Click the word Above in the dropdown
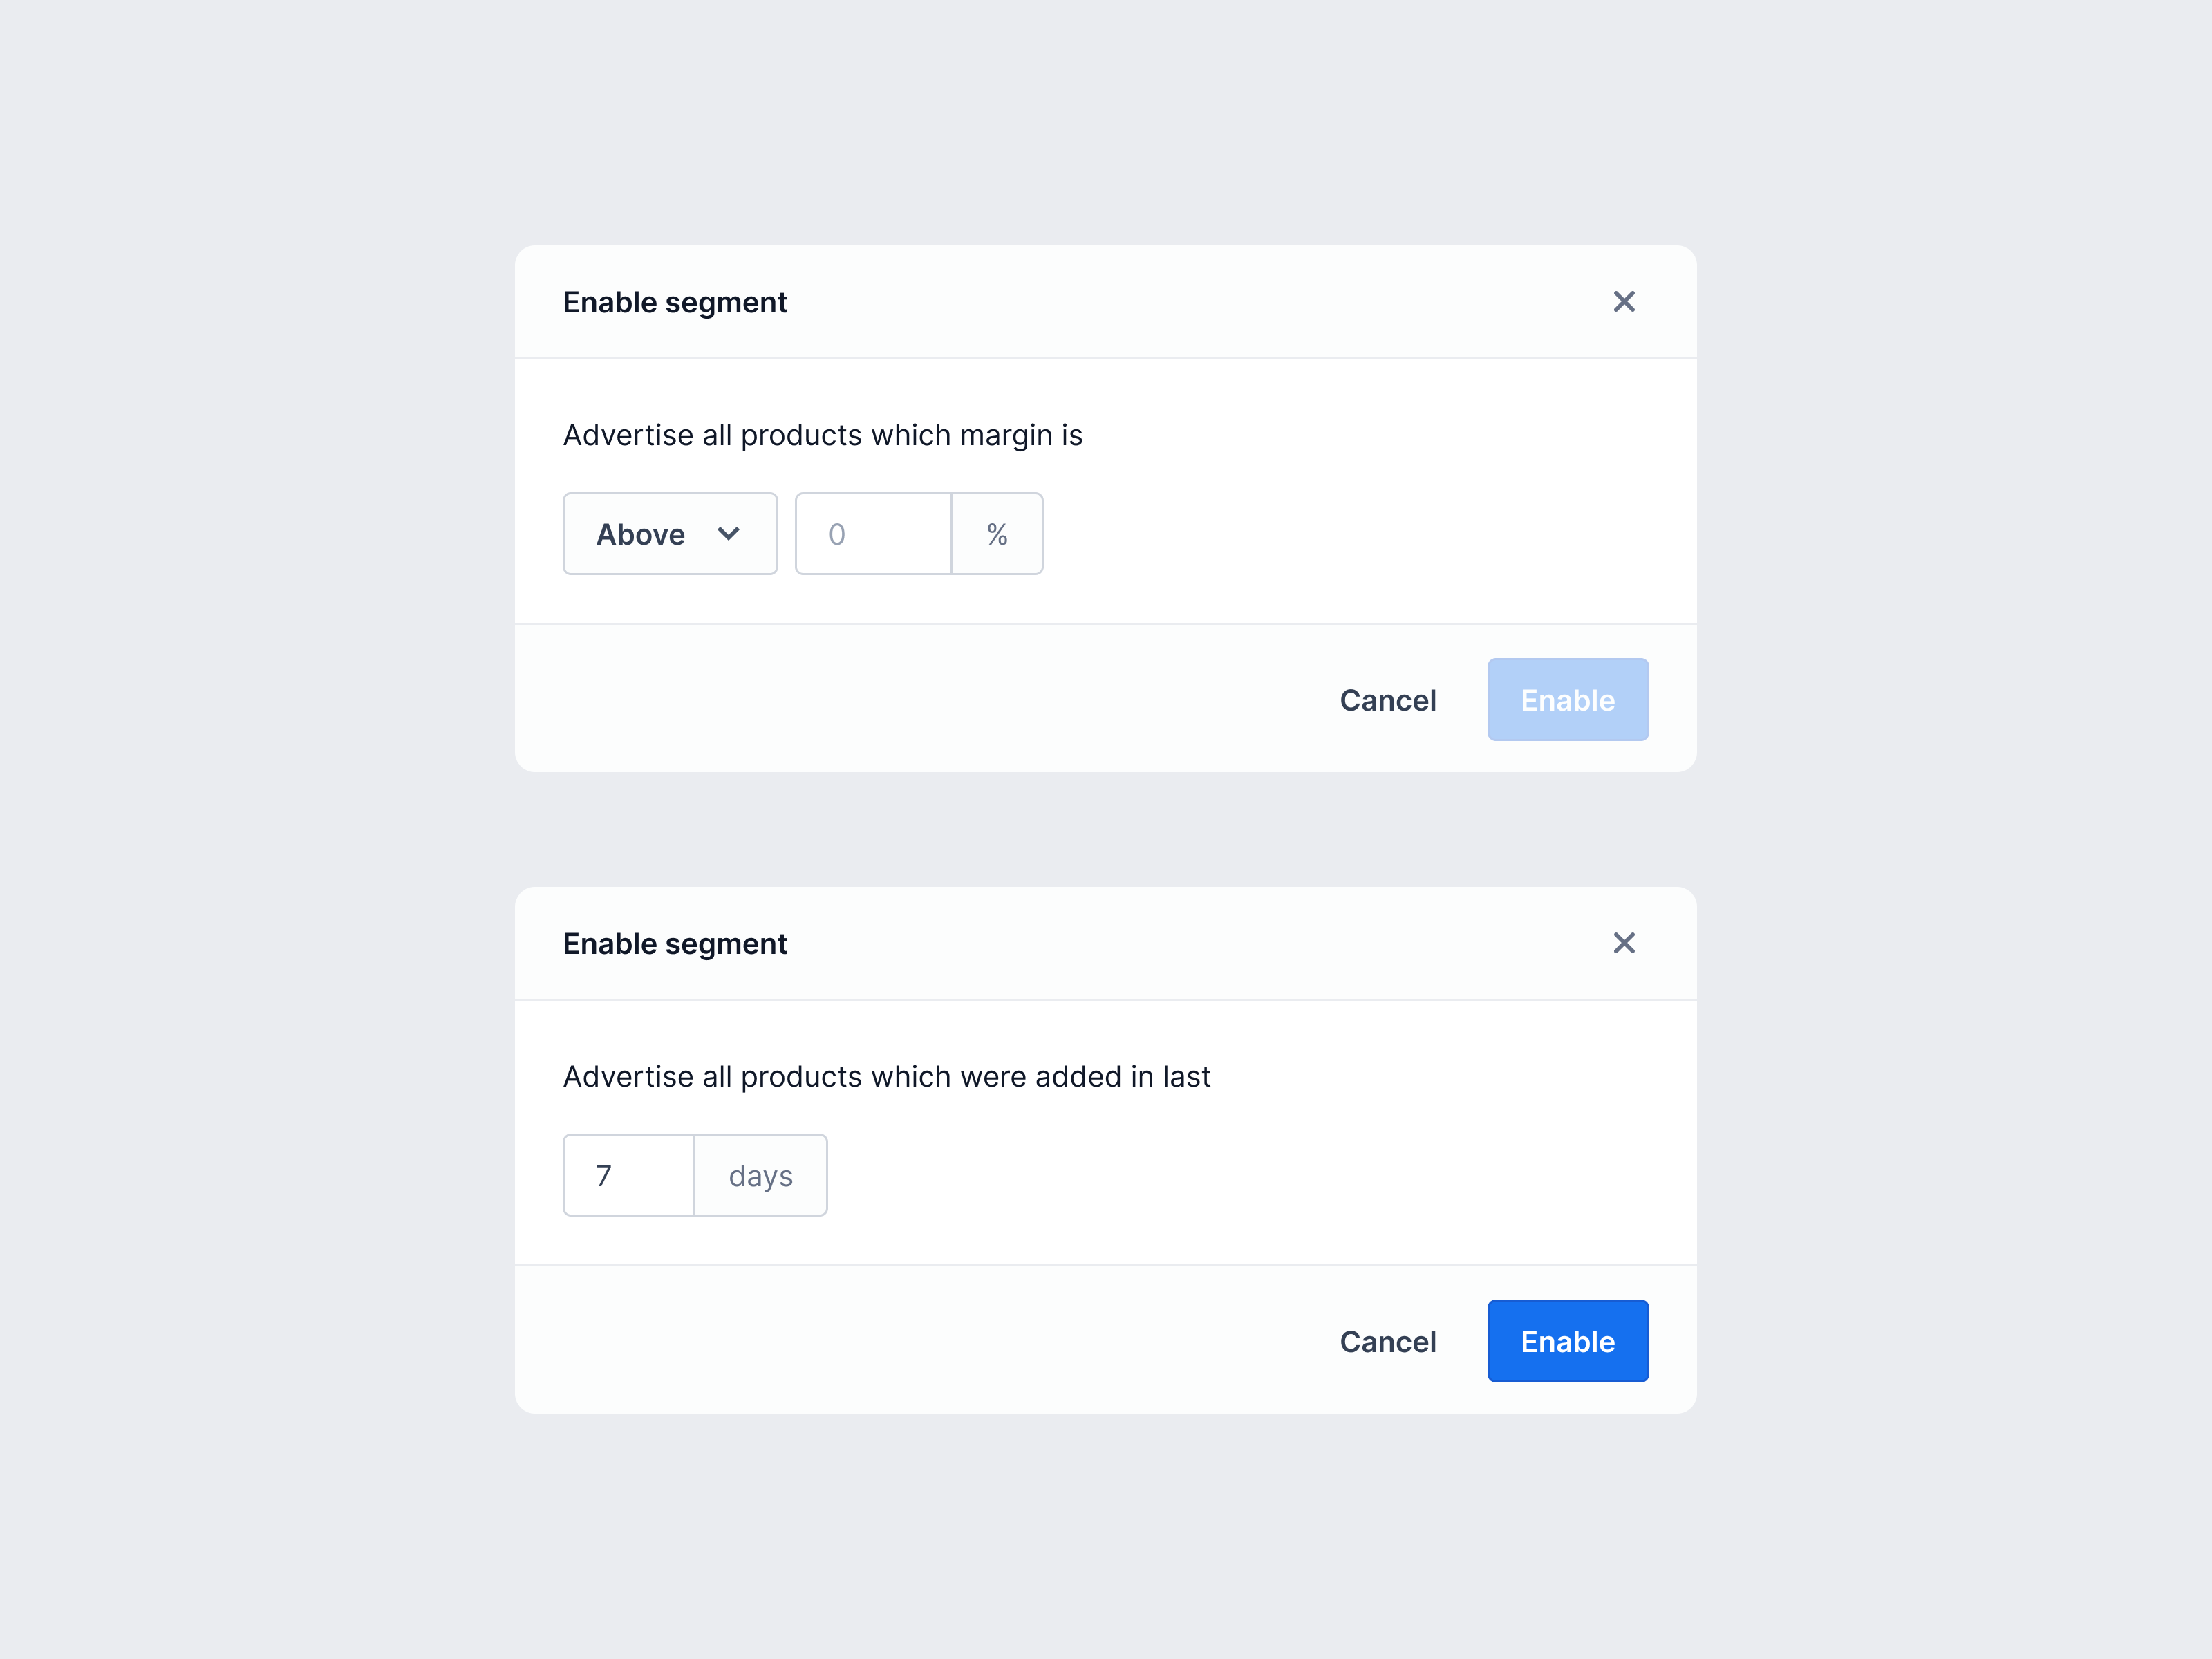Screen dimensions: 2212x1659 pos(641,534)
